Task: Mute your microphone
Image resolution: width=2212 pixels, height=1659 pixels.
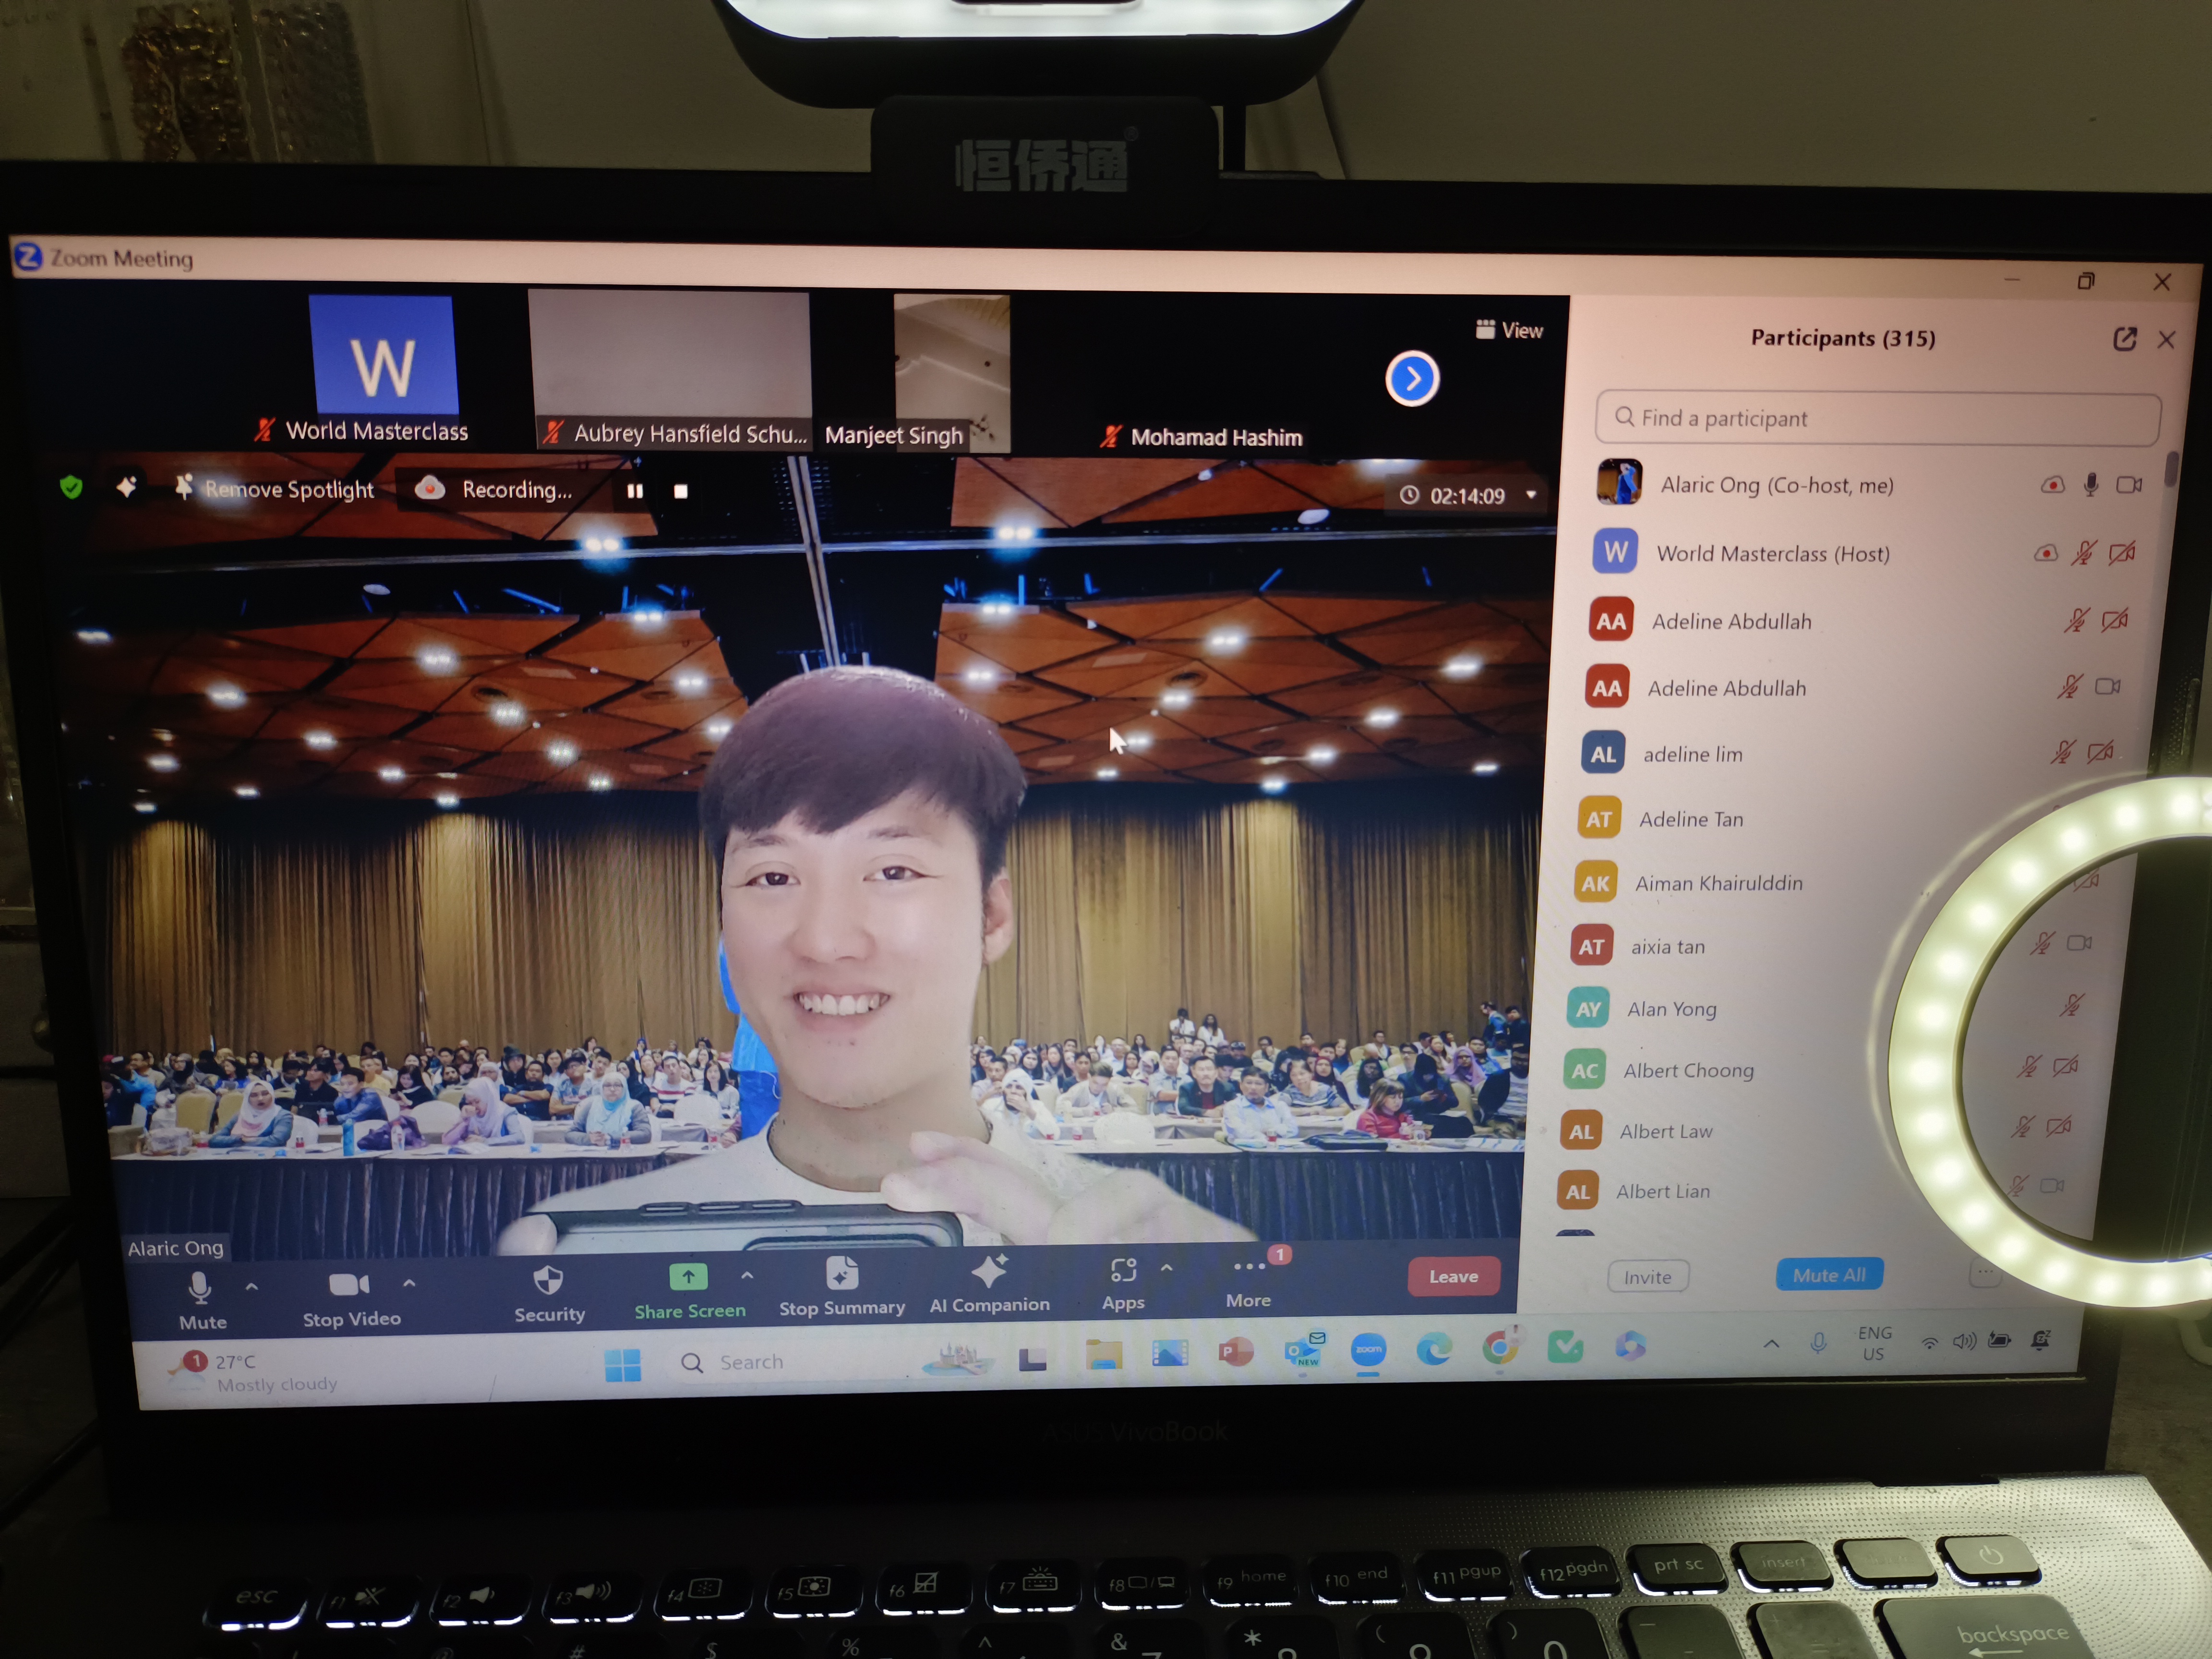Action: tap(200, 1288)
